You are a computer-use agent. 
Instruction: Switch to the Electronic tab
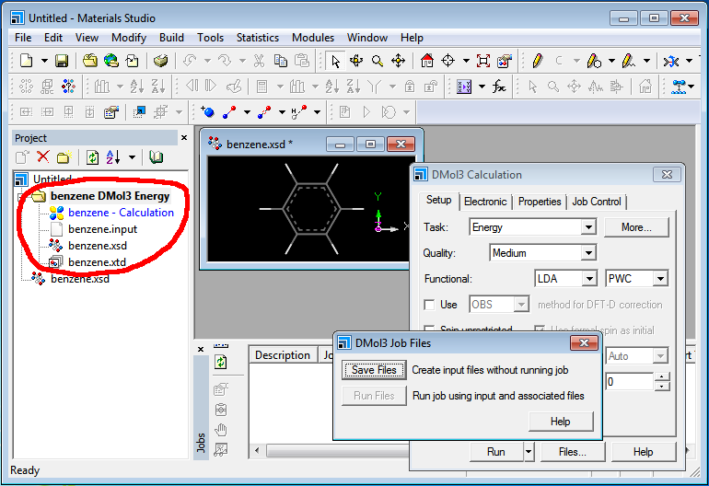485,202
